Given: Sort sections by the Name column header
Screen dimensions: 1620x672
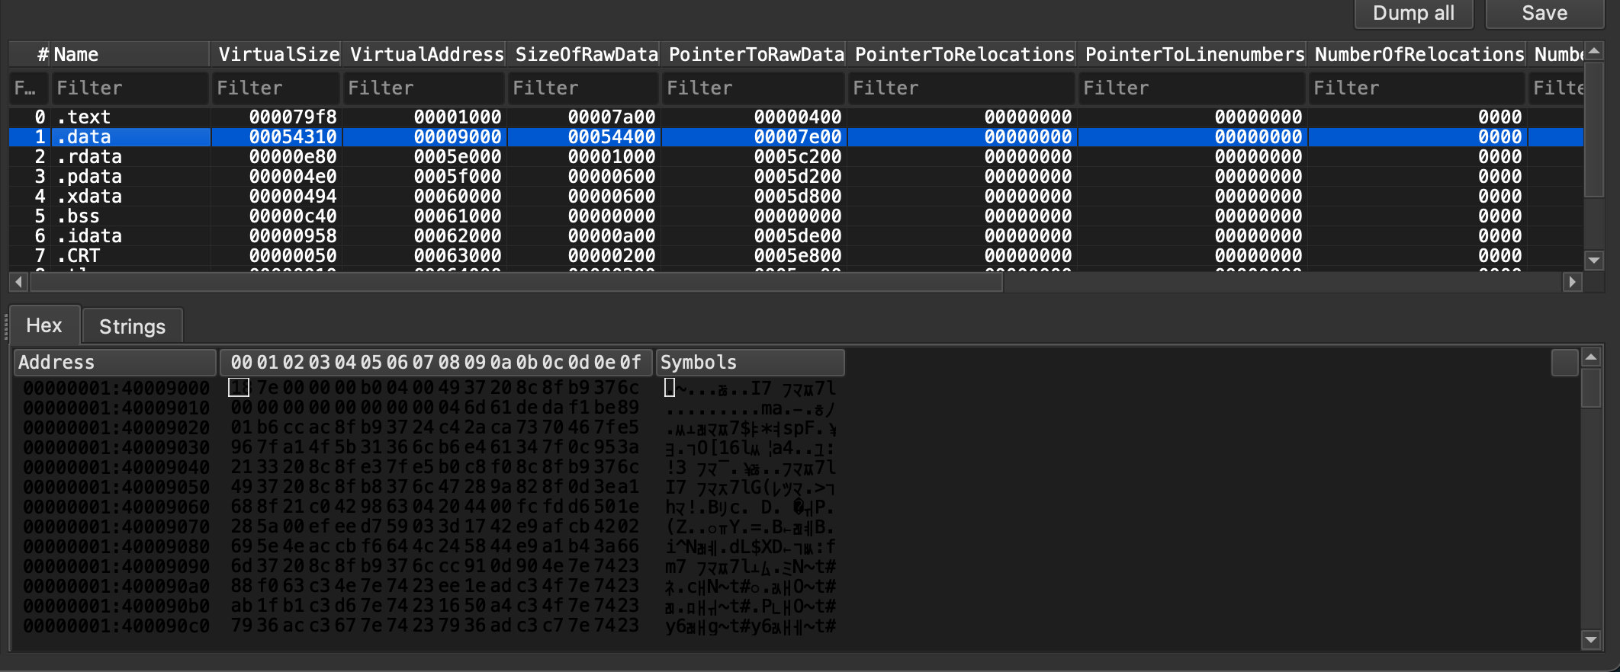Looking at the screenshot, I should 130,54.
